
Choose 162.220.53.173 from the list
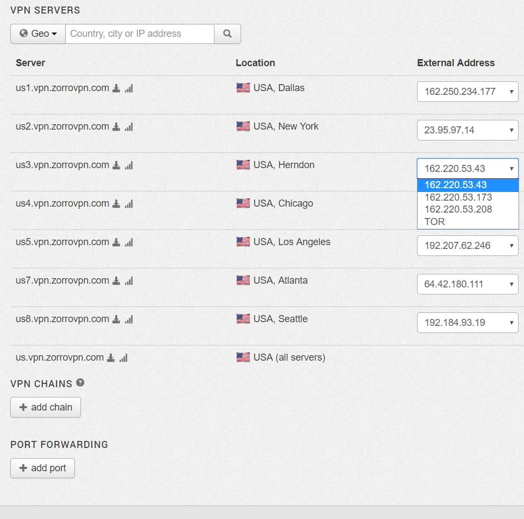pos(468,197)
